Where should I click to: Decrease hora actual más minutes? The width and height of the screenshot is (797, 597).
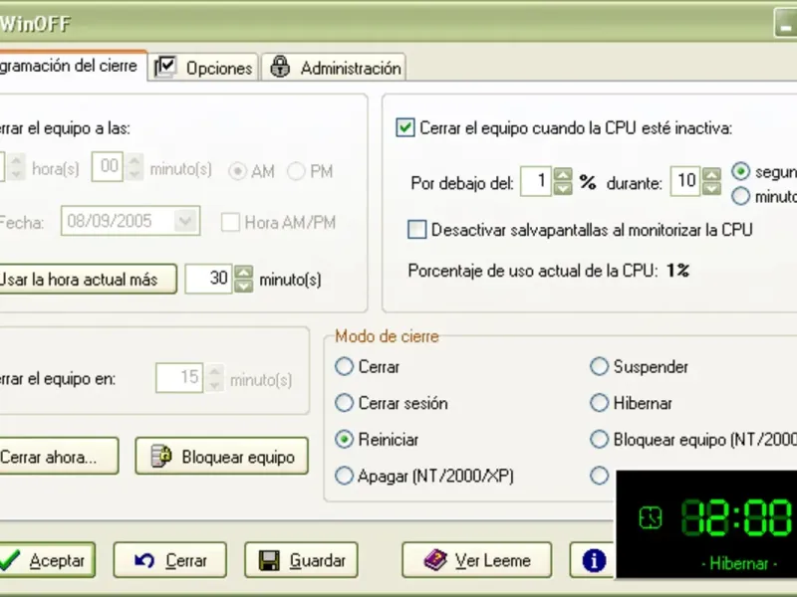243,287
